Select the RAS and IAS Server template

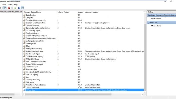coord(32,59)
